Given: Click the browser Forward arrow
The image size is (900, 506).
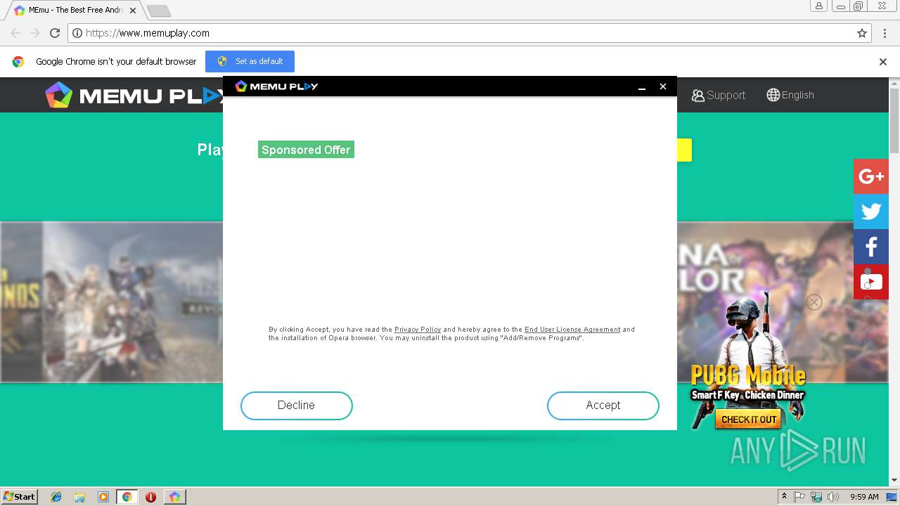Looking at the screenshot, I should point(35,33).
